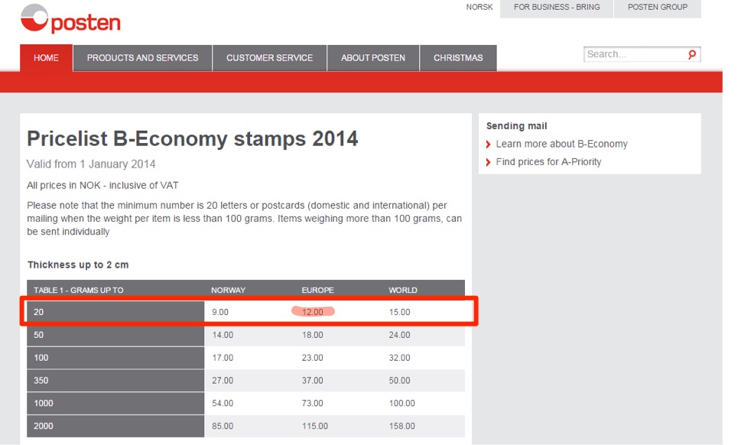Click the Pricelist B-Economy stamps 2014 heading
The height and width of the screenshot is (445, 754).
(x=193, y=139)
